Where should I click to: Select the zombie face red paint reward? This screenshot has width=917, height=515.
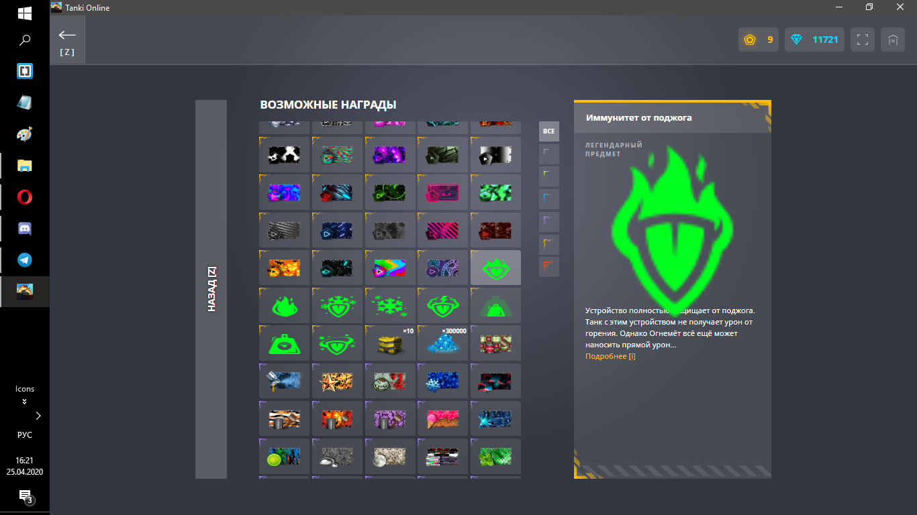coord(390,381)
